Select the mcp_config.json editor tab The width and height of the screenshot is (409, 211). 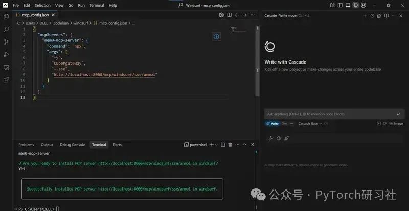pos(35,15)
